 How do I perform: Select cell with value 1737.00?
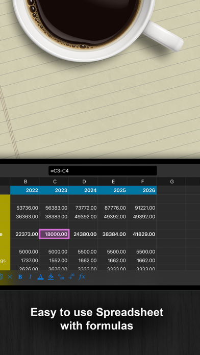[x=24, y=261]
